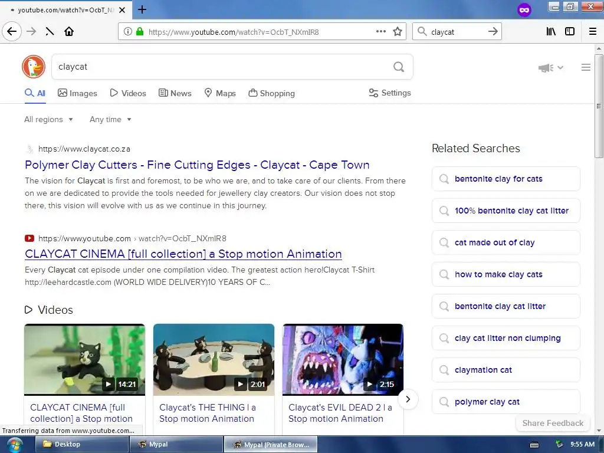
Task: Expand the Any time filter
Action: (110, 119)
